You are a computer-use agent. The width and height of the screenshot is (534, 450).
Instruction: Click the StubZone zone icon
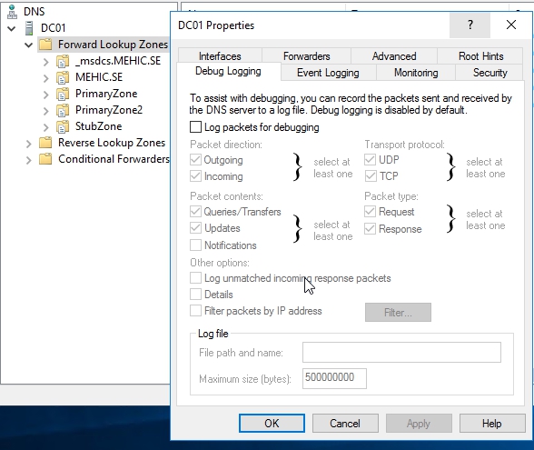pos(63,126)
